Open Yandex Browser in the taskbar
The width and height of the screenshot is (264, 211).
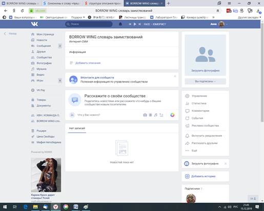click(55, 207)
